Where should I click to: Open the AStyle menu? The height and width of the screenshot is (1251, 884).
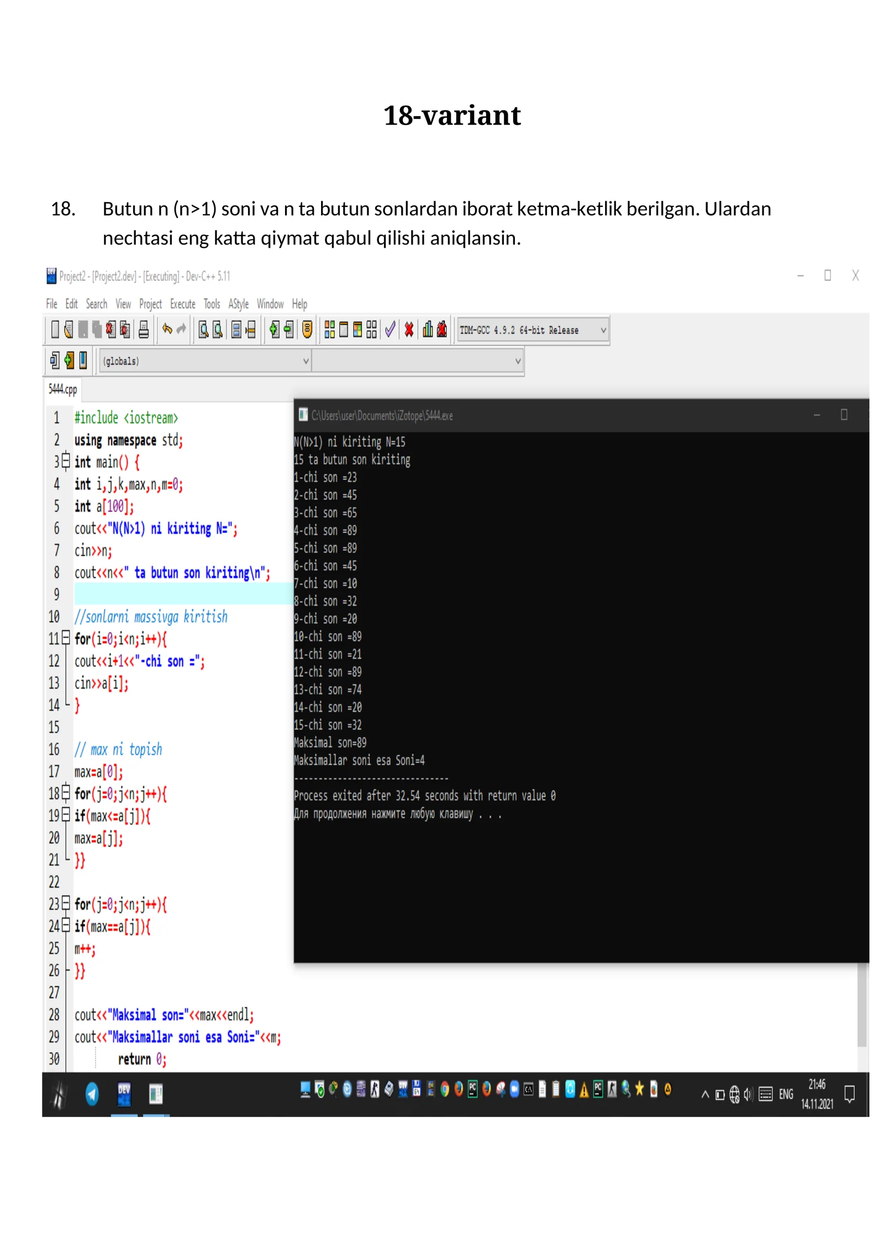click(x=238, y=304)
